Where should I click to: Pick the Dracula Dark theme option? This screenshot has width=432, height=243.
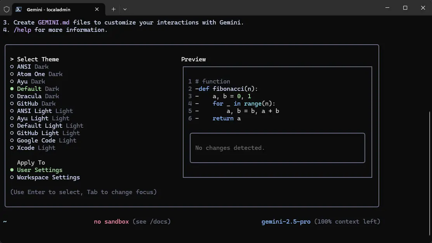(x=35, y=96)
